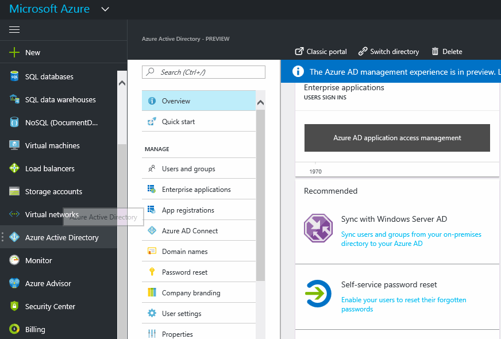Click the Delete trash can icon
The image size is (501, 339).
pos(435,51)
